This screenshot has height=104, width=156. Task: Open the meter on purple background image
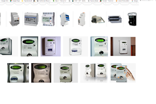pos(51,46)
